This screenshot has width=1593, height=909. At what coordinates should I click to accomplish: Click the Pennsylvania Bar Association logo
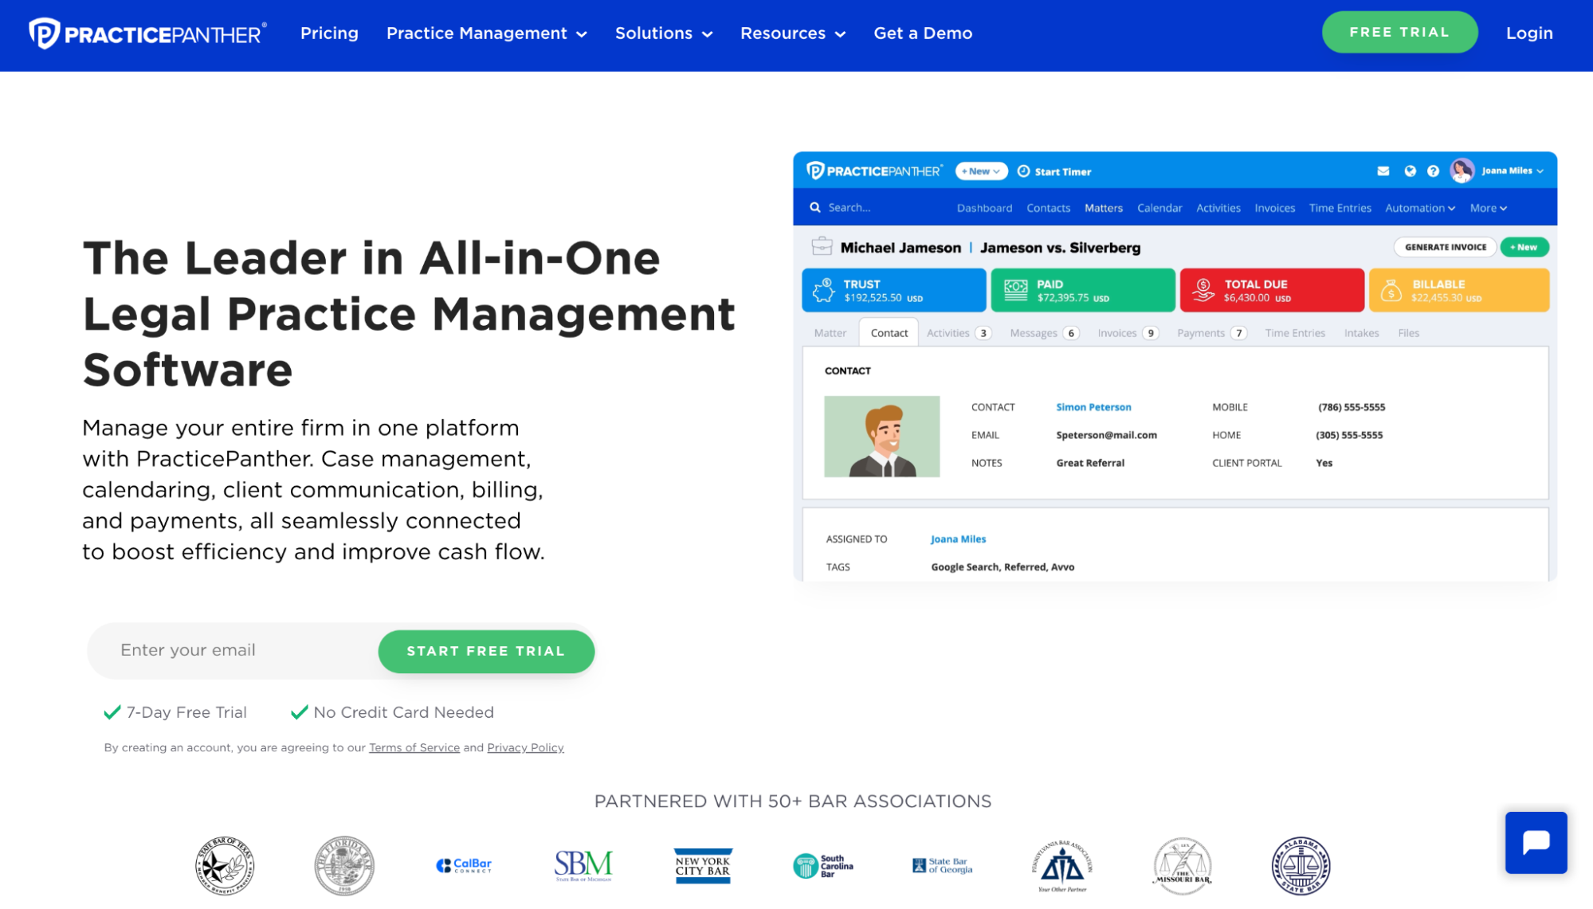(1062, 866)
